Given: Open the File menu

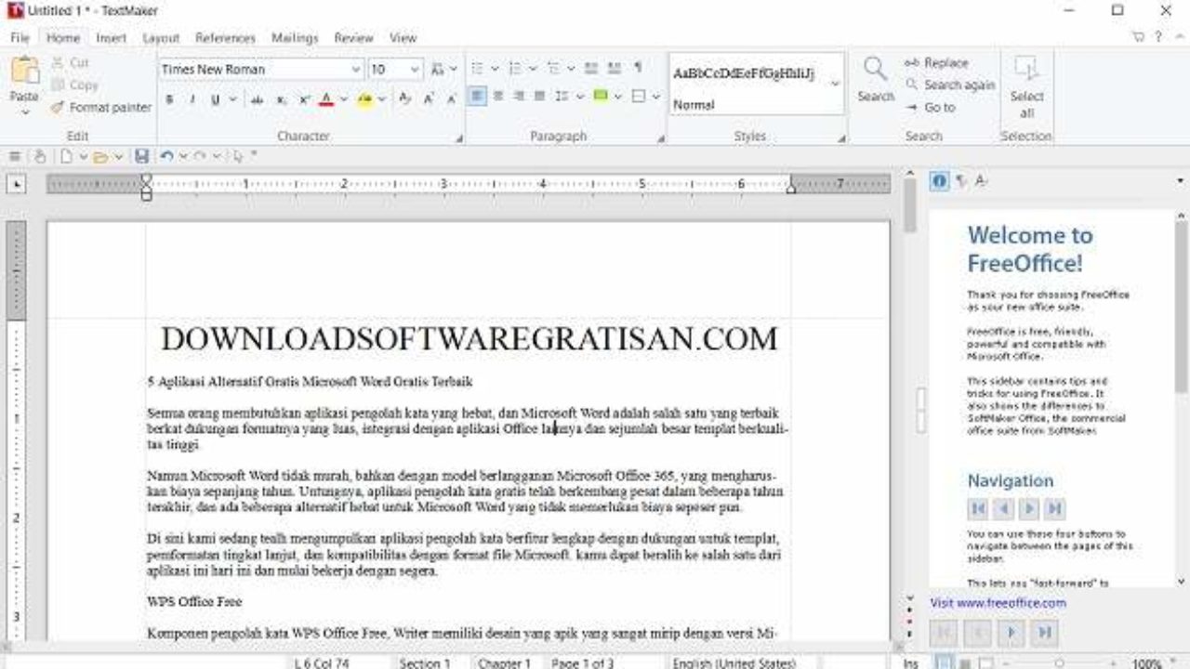Looking at the screenshot, I should pos(20,38).
